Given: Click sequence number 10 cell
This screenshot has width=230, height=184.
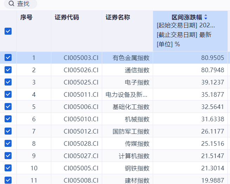Looking at the screenshot, I should point(34,168).
